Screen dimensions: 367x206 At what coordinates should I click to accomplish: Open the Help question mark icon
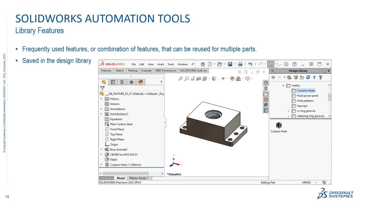294,64
